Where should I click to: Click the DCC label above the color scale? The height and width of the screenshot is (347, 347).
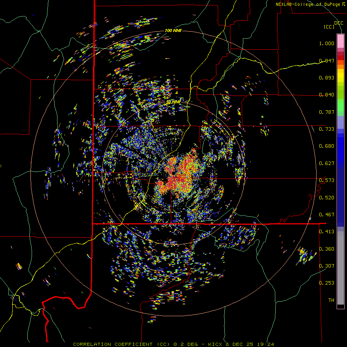(x=339, y=23)
